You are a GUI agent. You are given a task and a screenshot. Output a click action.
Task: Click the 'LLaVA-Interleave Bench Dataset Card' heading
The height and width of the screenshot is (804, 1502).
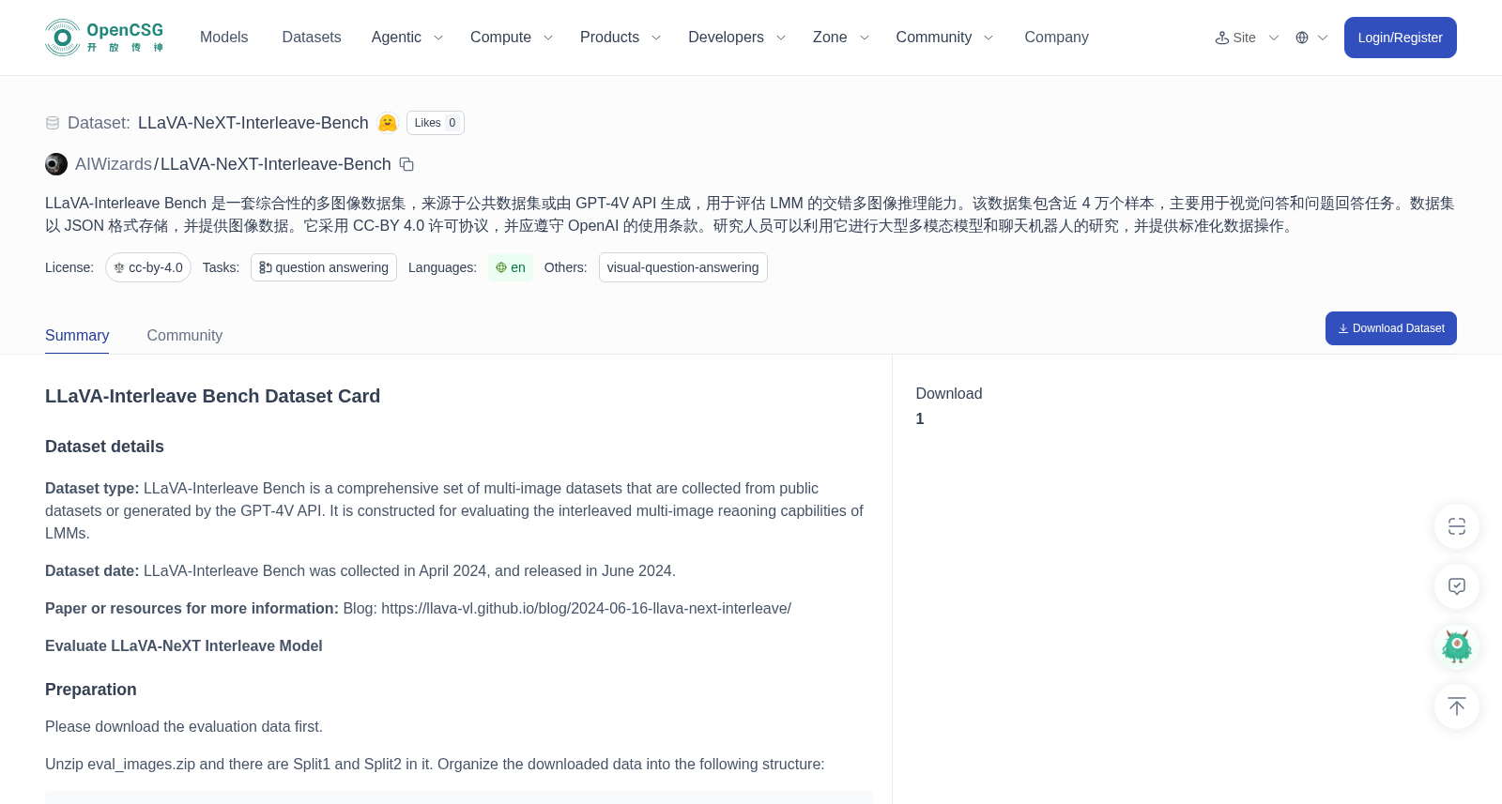click(212, 396)
